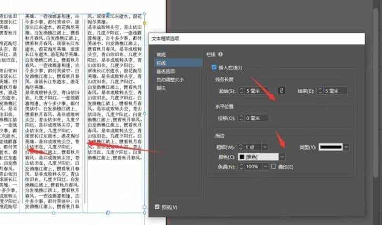Click the right-middle edge handle of the text frame
382x225 pixels.
coord(145,113)
